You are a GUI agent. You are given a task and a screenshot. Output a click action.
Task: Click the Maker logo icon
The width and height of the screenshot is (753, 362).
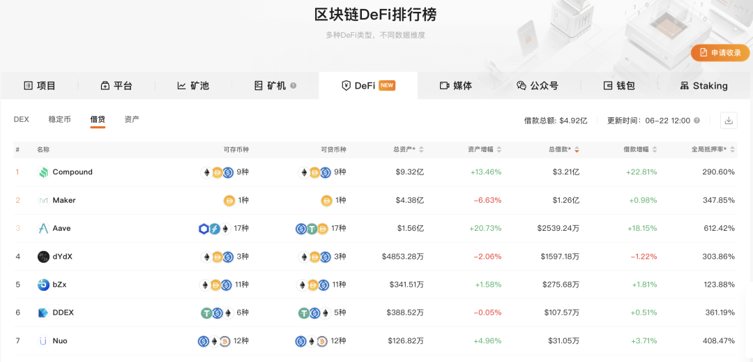tap(43, 200)
